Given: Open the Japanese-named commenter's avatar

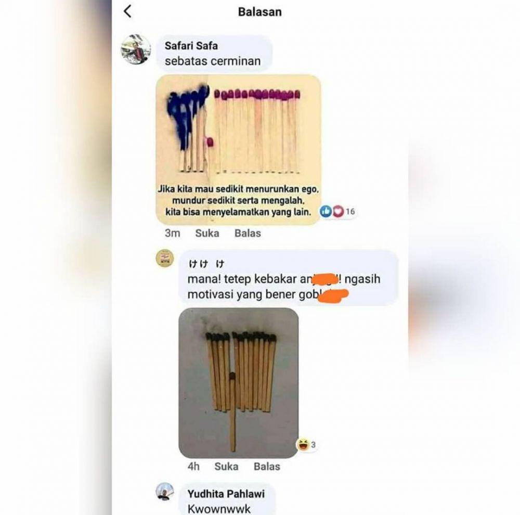Looking at the screenshot, I should click(165, 258).
